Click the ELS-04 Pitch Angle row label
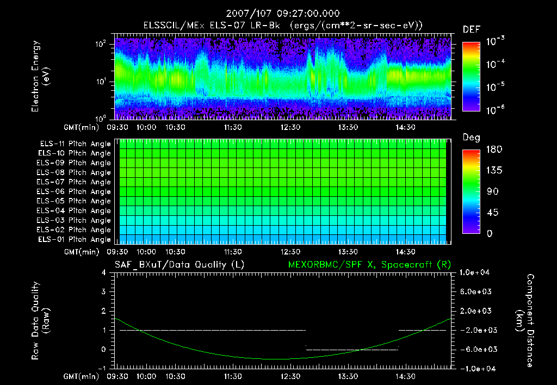The width and height of the screenshot is (557, 385). tap(74, 210)
